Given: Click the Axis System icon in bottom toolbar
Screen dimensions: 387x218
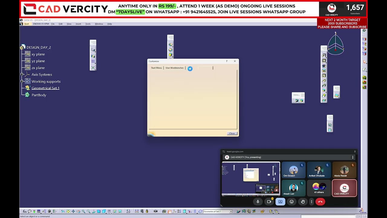Looking at the screenshot, I should 174,211.
